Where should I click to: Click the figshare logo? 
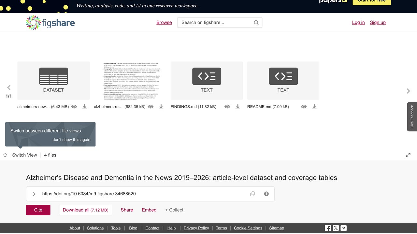pos(50,22)
